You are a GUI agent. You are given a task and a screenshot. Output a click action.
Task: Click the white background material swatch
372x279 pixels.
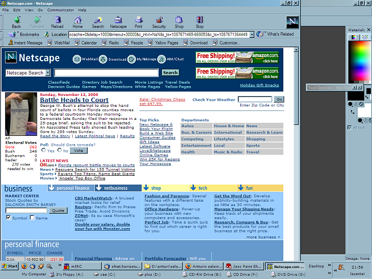click(364, 111)
